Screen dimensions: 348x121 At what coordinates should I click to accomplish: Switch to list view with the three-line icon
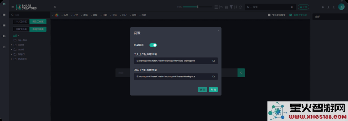coord(216,7)
